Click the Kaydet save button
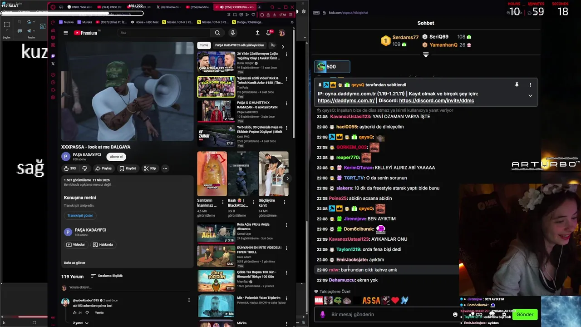581x327 pixels. [128, 168]
